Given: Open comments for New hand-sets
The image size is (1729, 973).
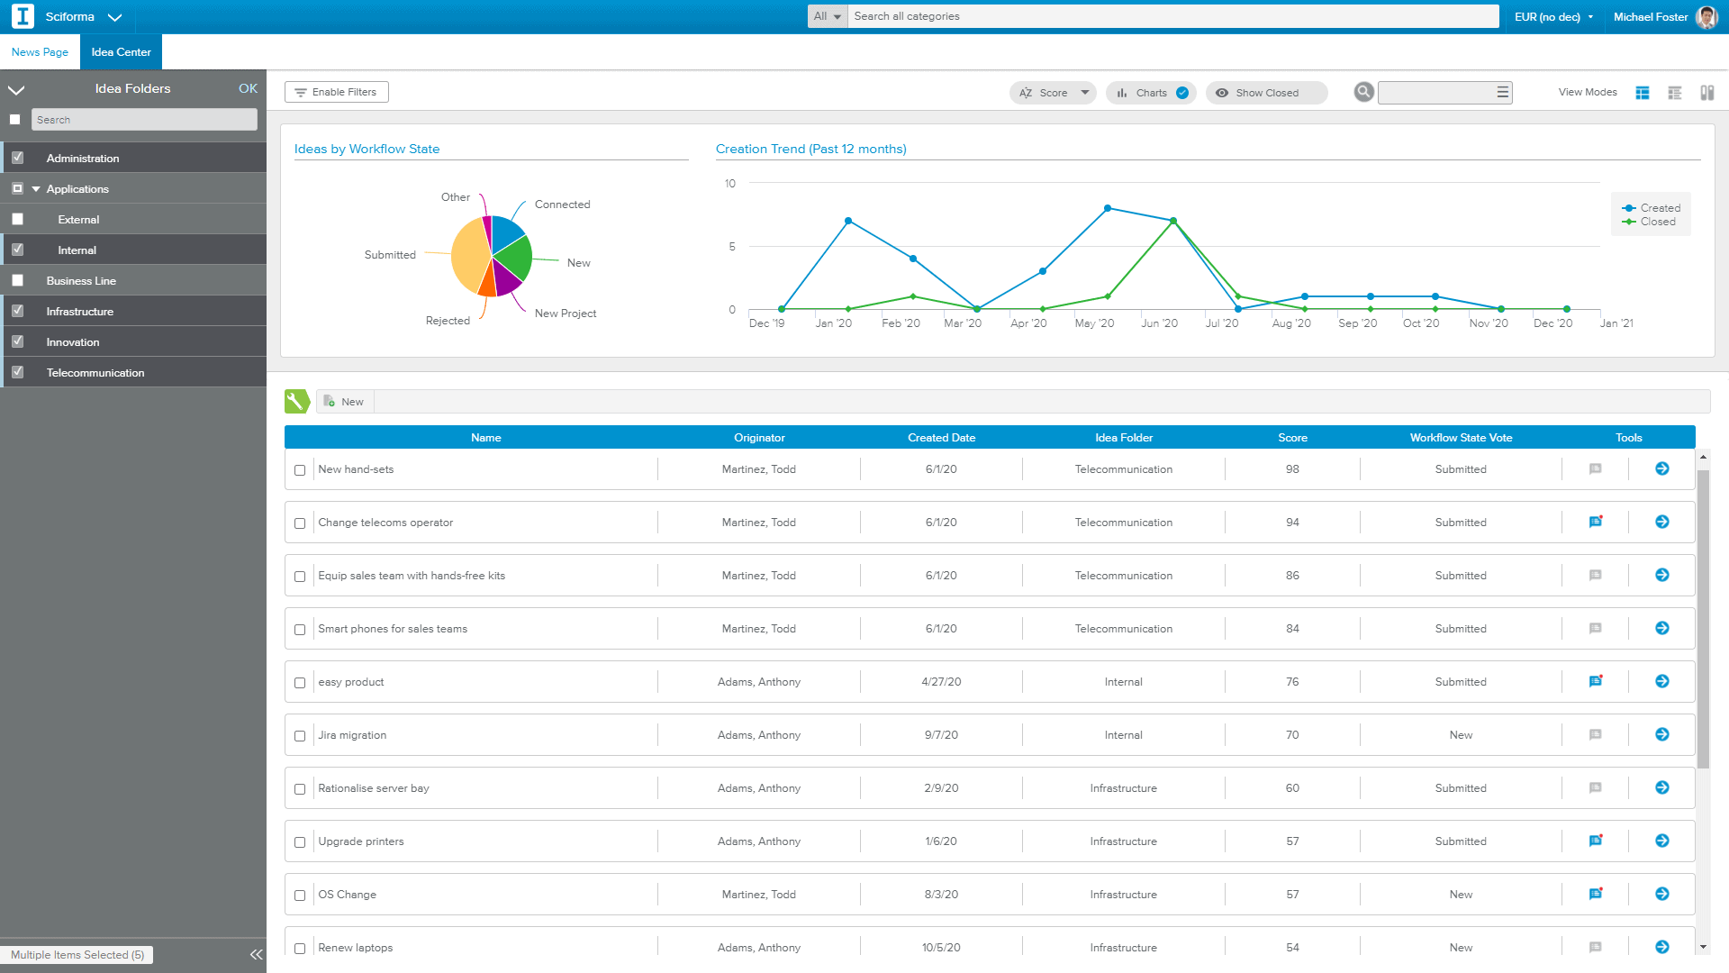Looking at the screenshot, I should (1595, 468).
